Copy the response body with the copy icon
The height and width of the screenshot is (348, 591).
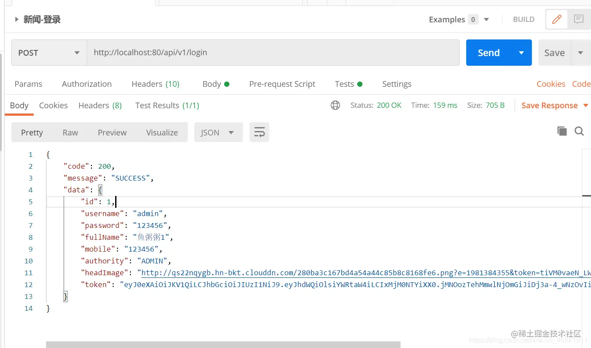562,131
